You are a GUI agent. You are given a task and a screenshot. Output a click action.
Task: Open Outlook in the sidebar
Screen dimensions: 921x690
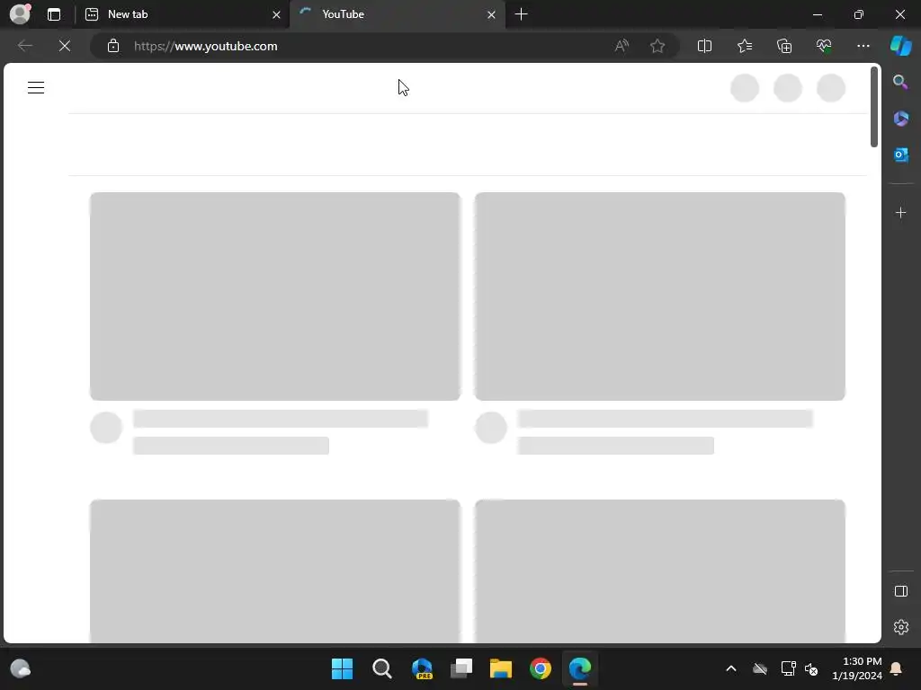pyautogui.click(x=901, y=155)
